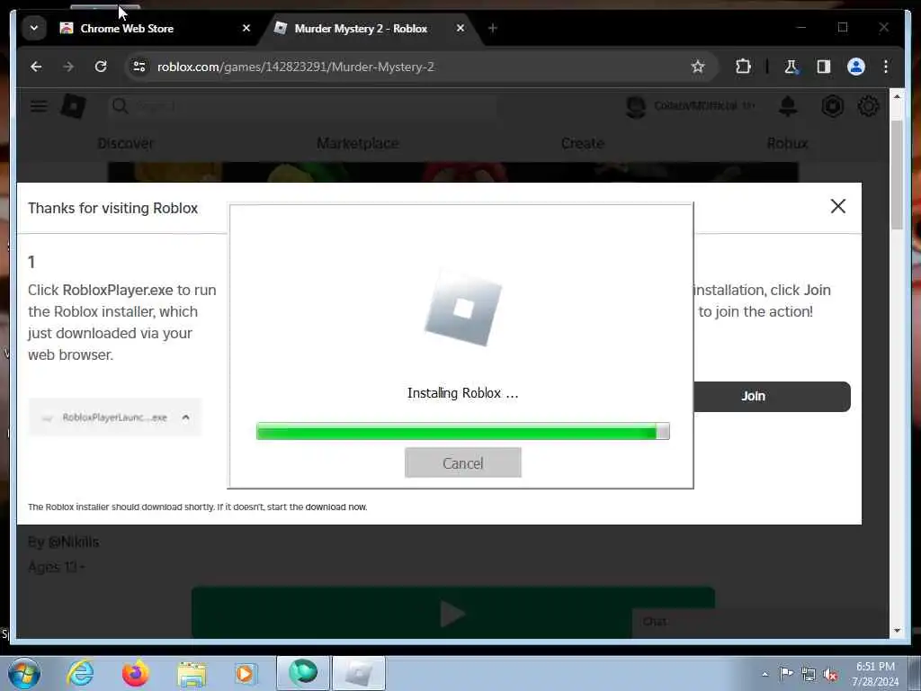The image size is (921, 691).
Task: Click the roblox.com address bar URL
Action: click(295, 67)
